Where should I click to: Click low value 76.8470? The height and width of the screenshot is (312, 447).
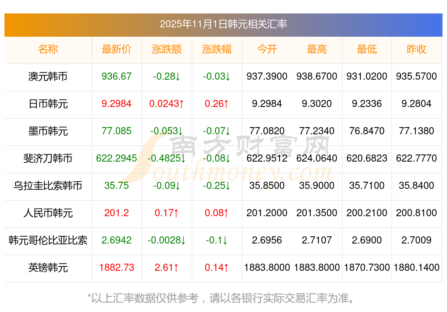(367, 131)
